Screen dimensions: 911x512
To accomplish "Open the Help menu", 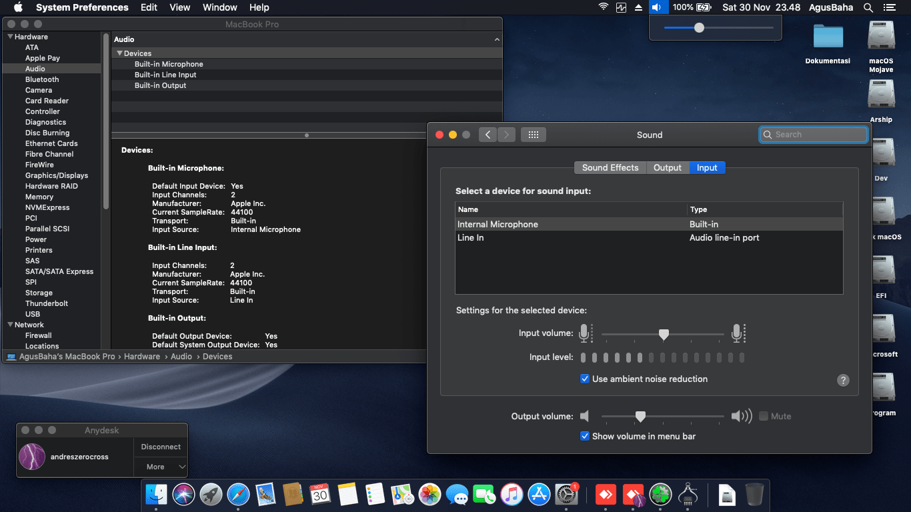I will pos(259,7).
